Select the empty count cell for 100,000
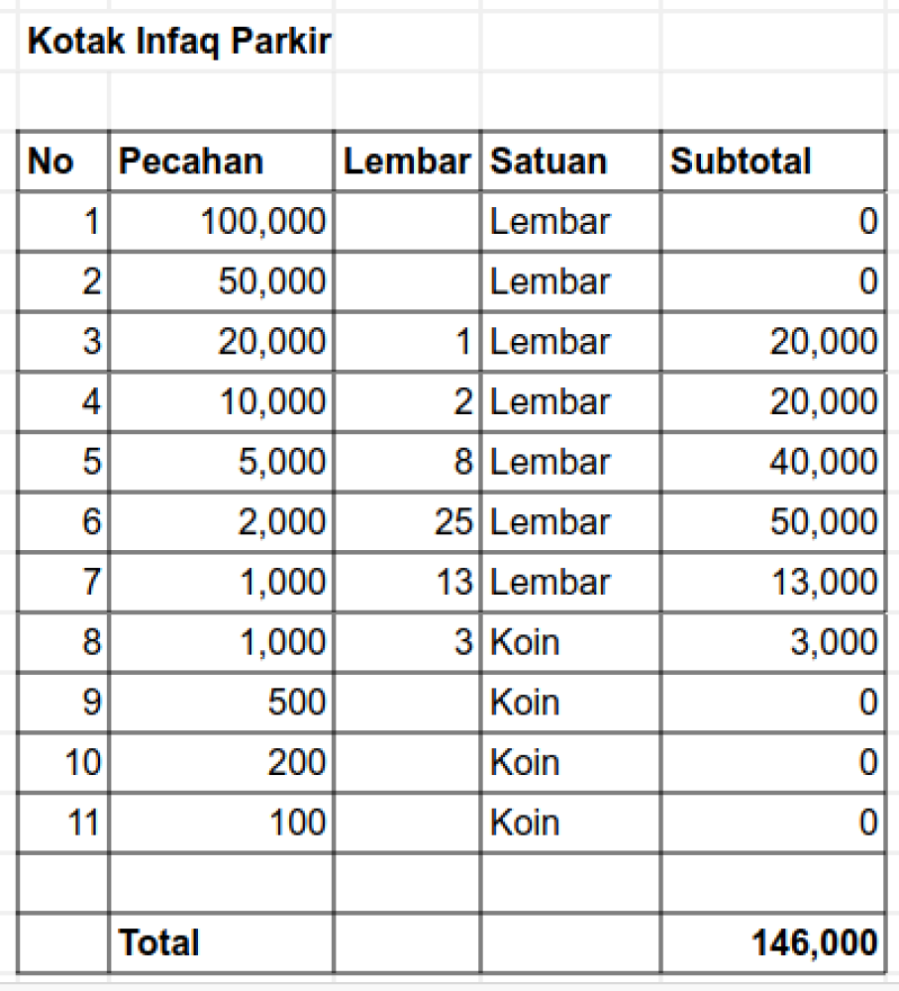 point(407,222)
